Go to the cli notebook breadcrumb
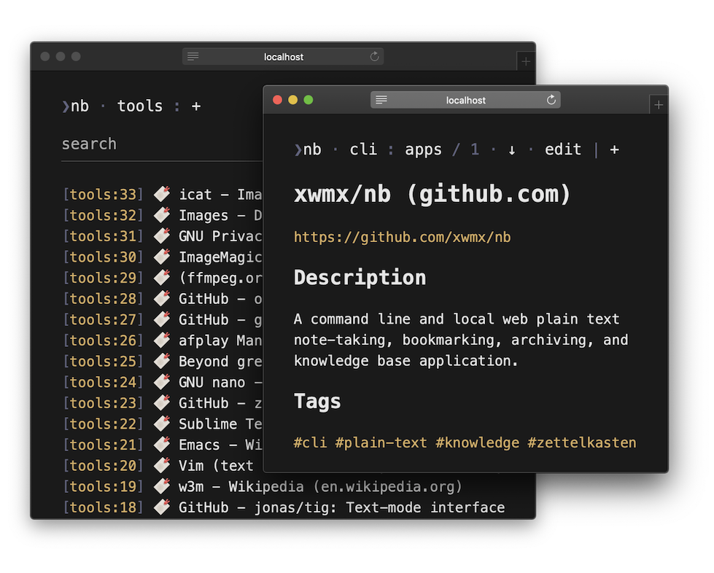Screen dimensions: 714x573 pyautogui.click(x=363, y=149)
